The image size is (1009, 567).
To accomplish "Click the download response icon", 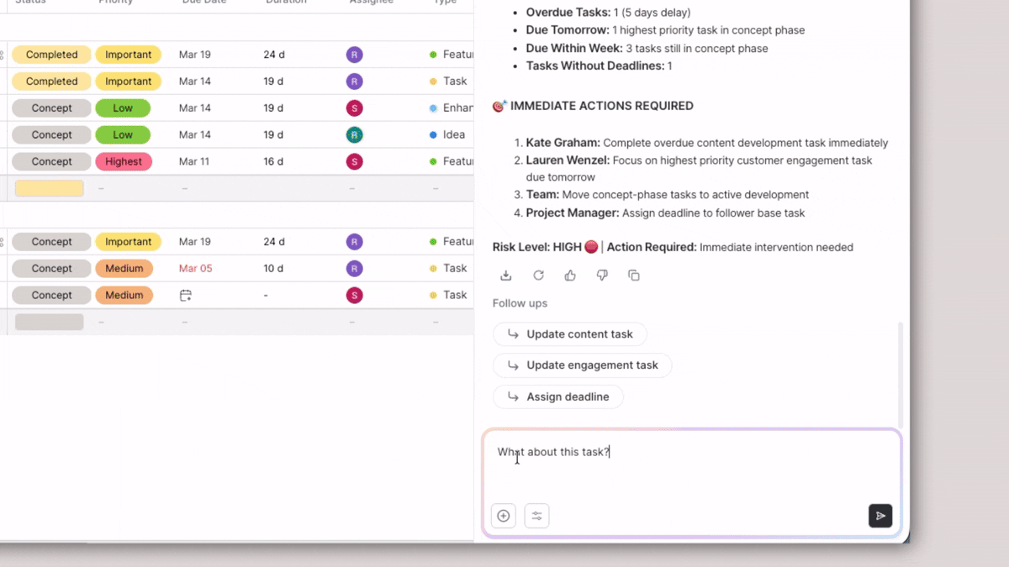I will [x=506, y=276].
